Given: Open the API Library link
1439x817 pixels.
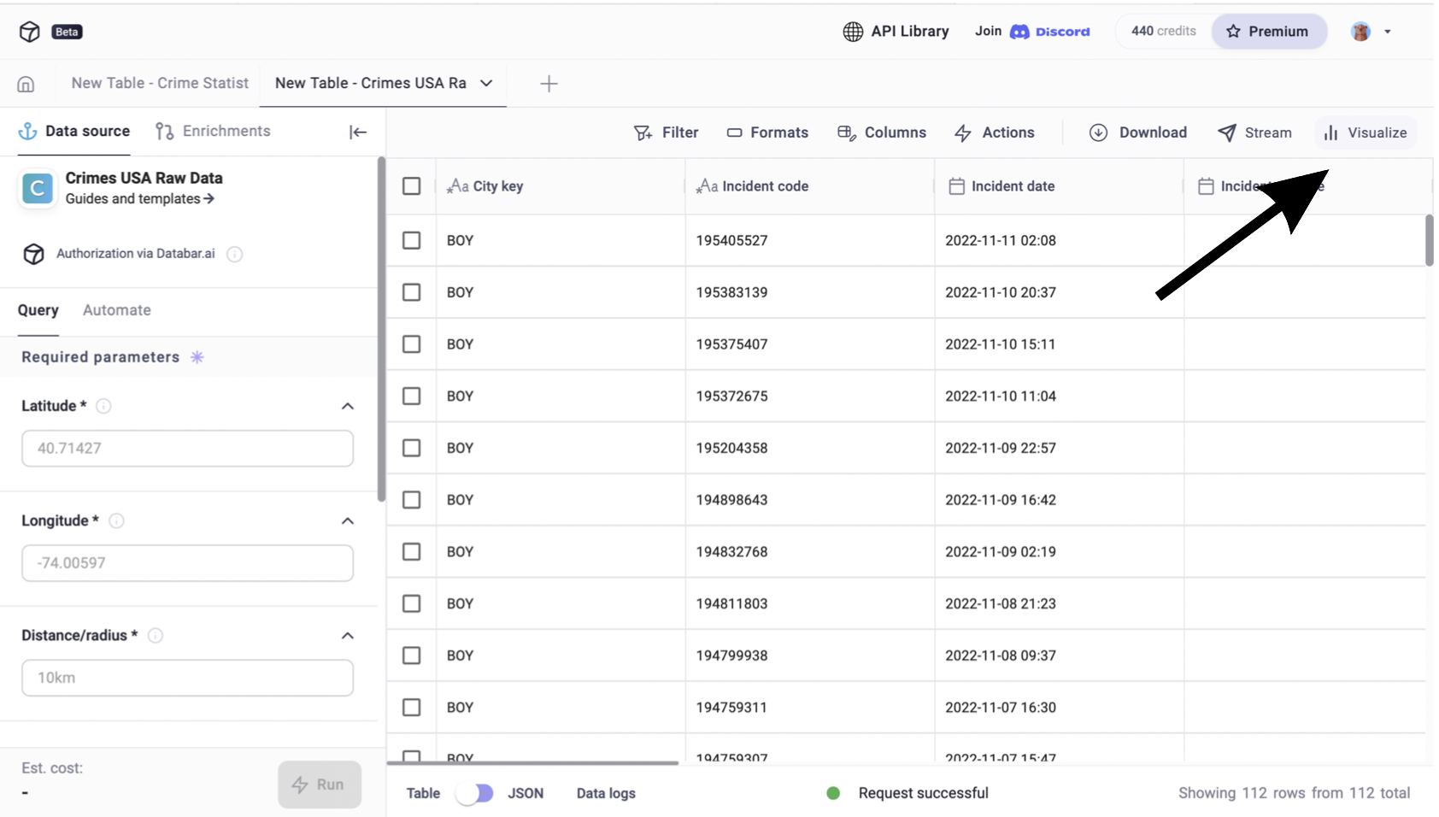Looking at the screenshot, I should point(896,32).
